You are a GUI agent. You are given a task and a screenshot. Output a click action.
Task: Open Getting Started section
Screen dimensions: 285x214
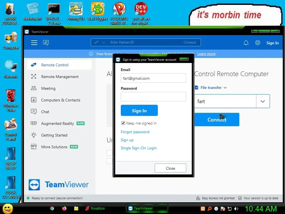pos(59,135)
